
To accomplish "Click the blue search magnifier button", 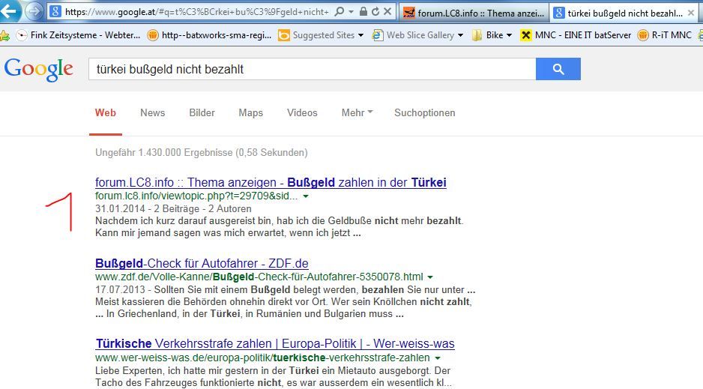I will pos(558,69).
